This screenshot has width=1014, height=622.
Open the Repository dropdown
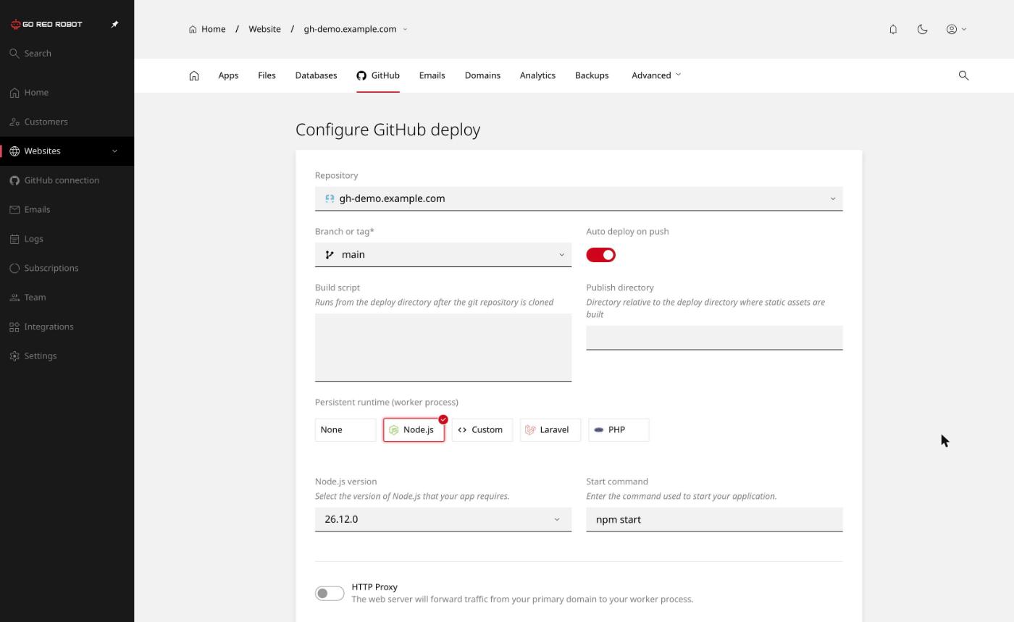pyautogui.click(x=579, y=198)
